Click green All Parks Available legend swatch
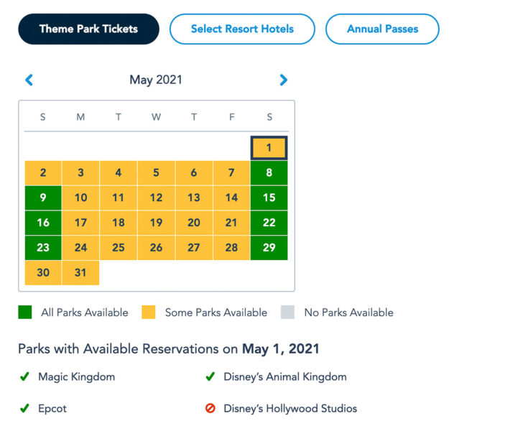This screenshot has height=431, width=528. pos(25,312)
